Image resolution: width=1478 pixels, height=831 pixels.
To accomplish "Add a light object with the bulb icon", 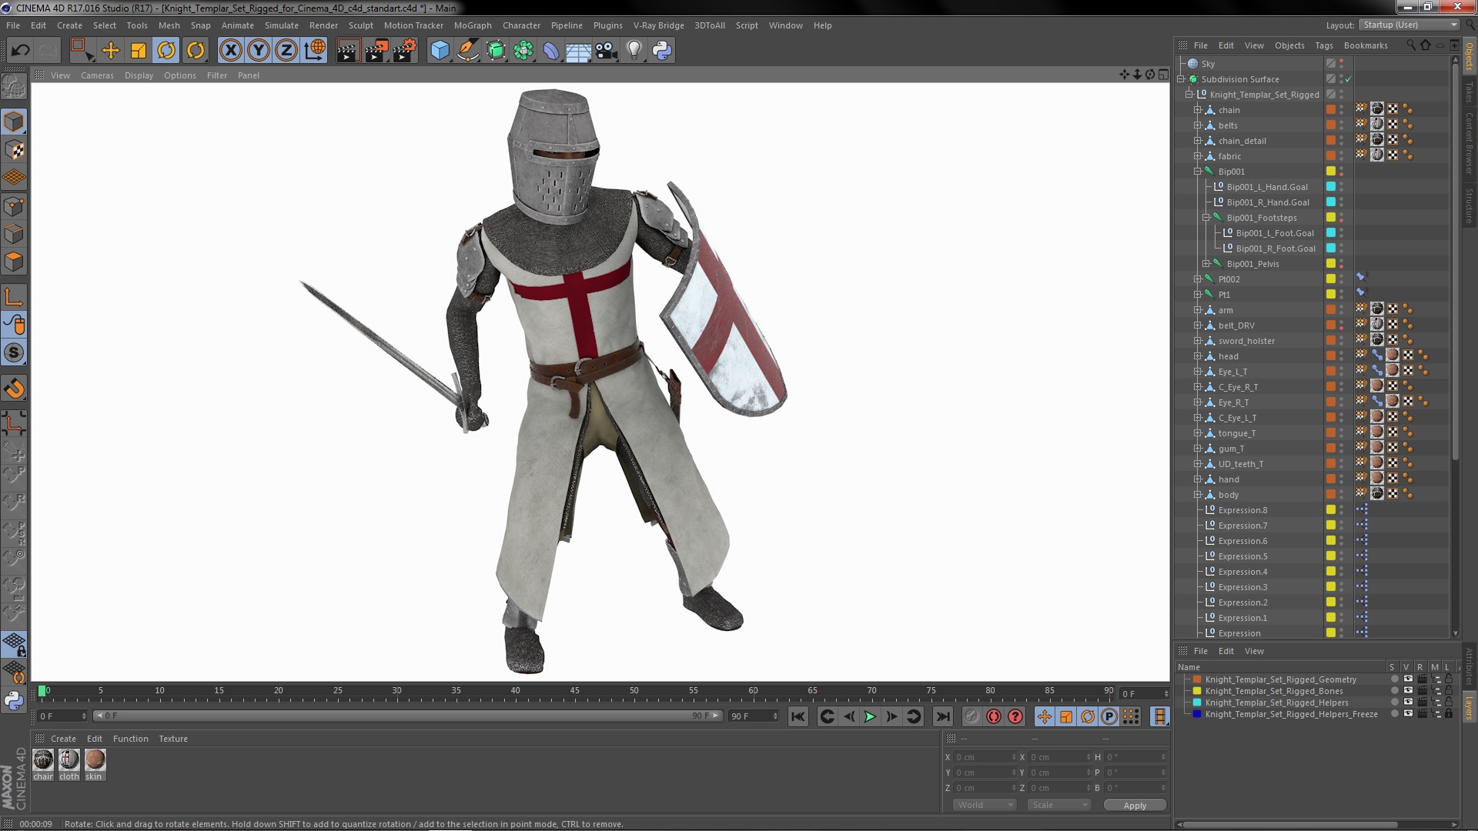I will pos(634,51).
